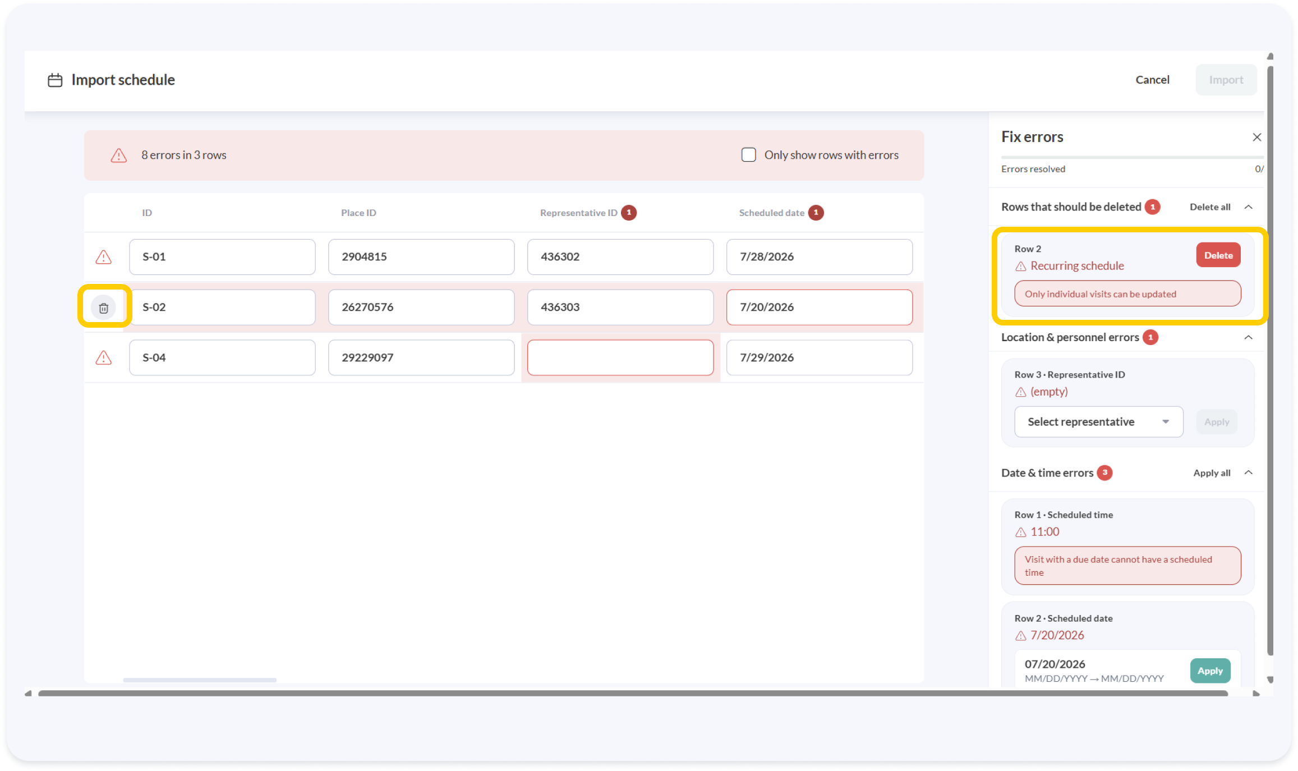This screenshot has width=1298, height=771.
Task: Click the Location & personnel errors count badge
Action: [x=1150, y=337]
